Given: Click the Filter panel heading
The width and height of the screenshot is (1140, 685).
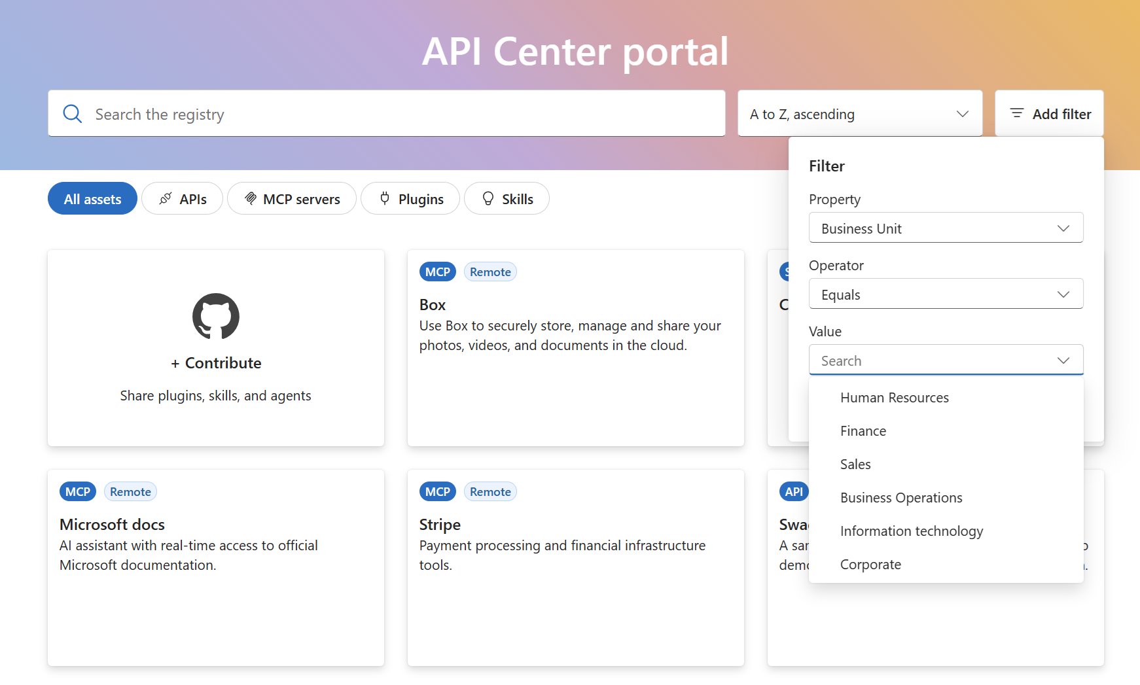Looking at the screenshot, I should 827,166.
